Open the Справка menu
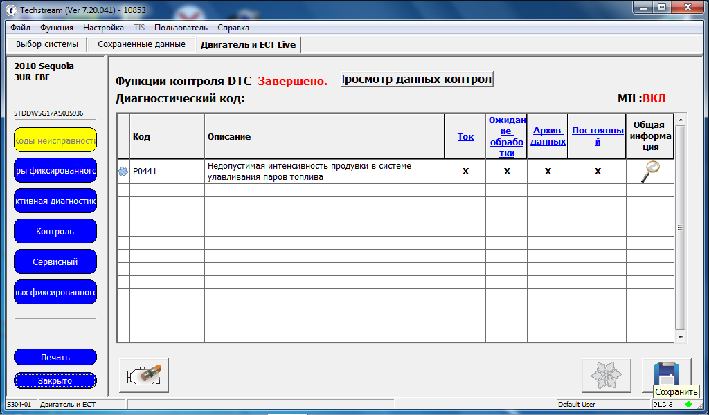This screenshot has width=709, height=415. pos(233,28)
